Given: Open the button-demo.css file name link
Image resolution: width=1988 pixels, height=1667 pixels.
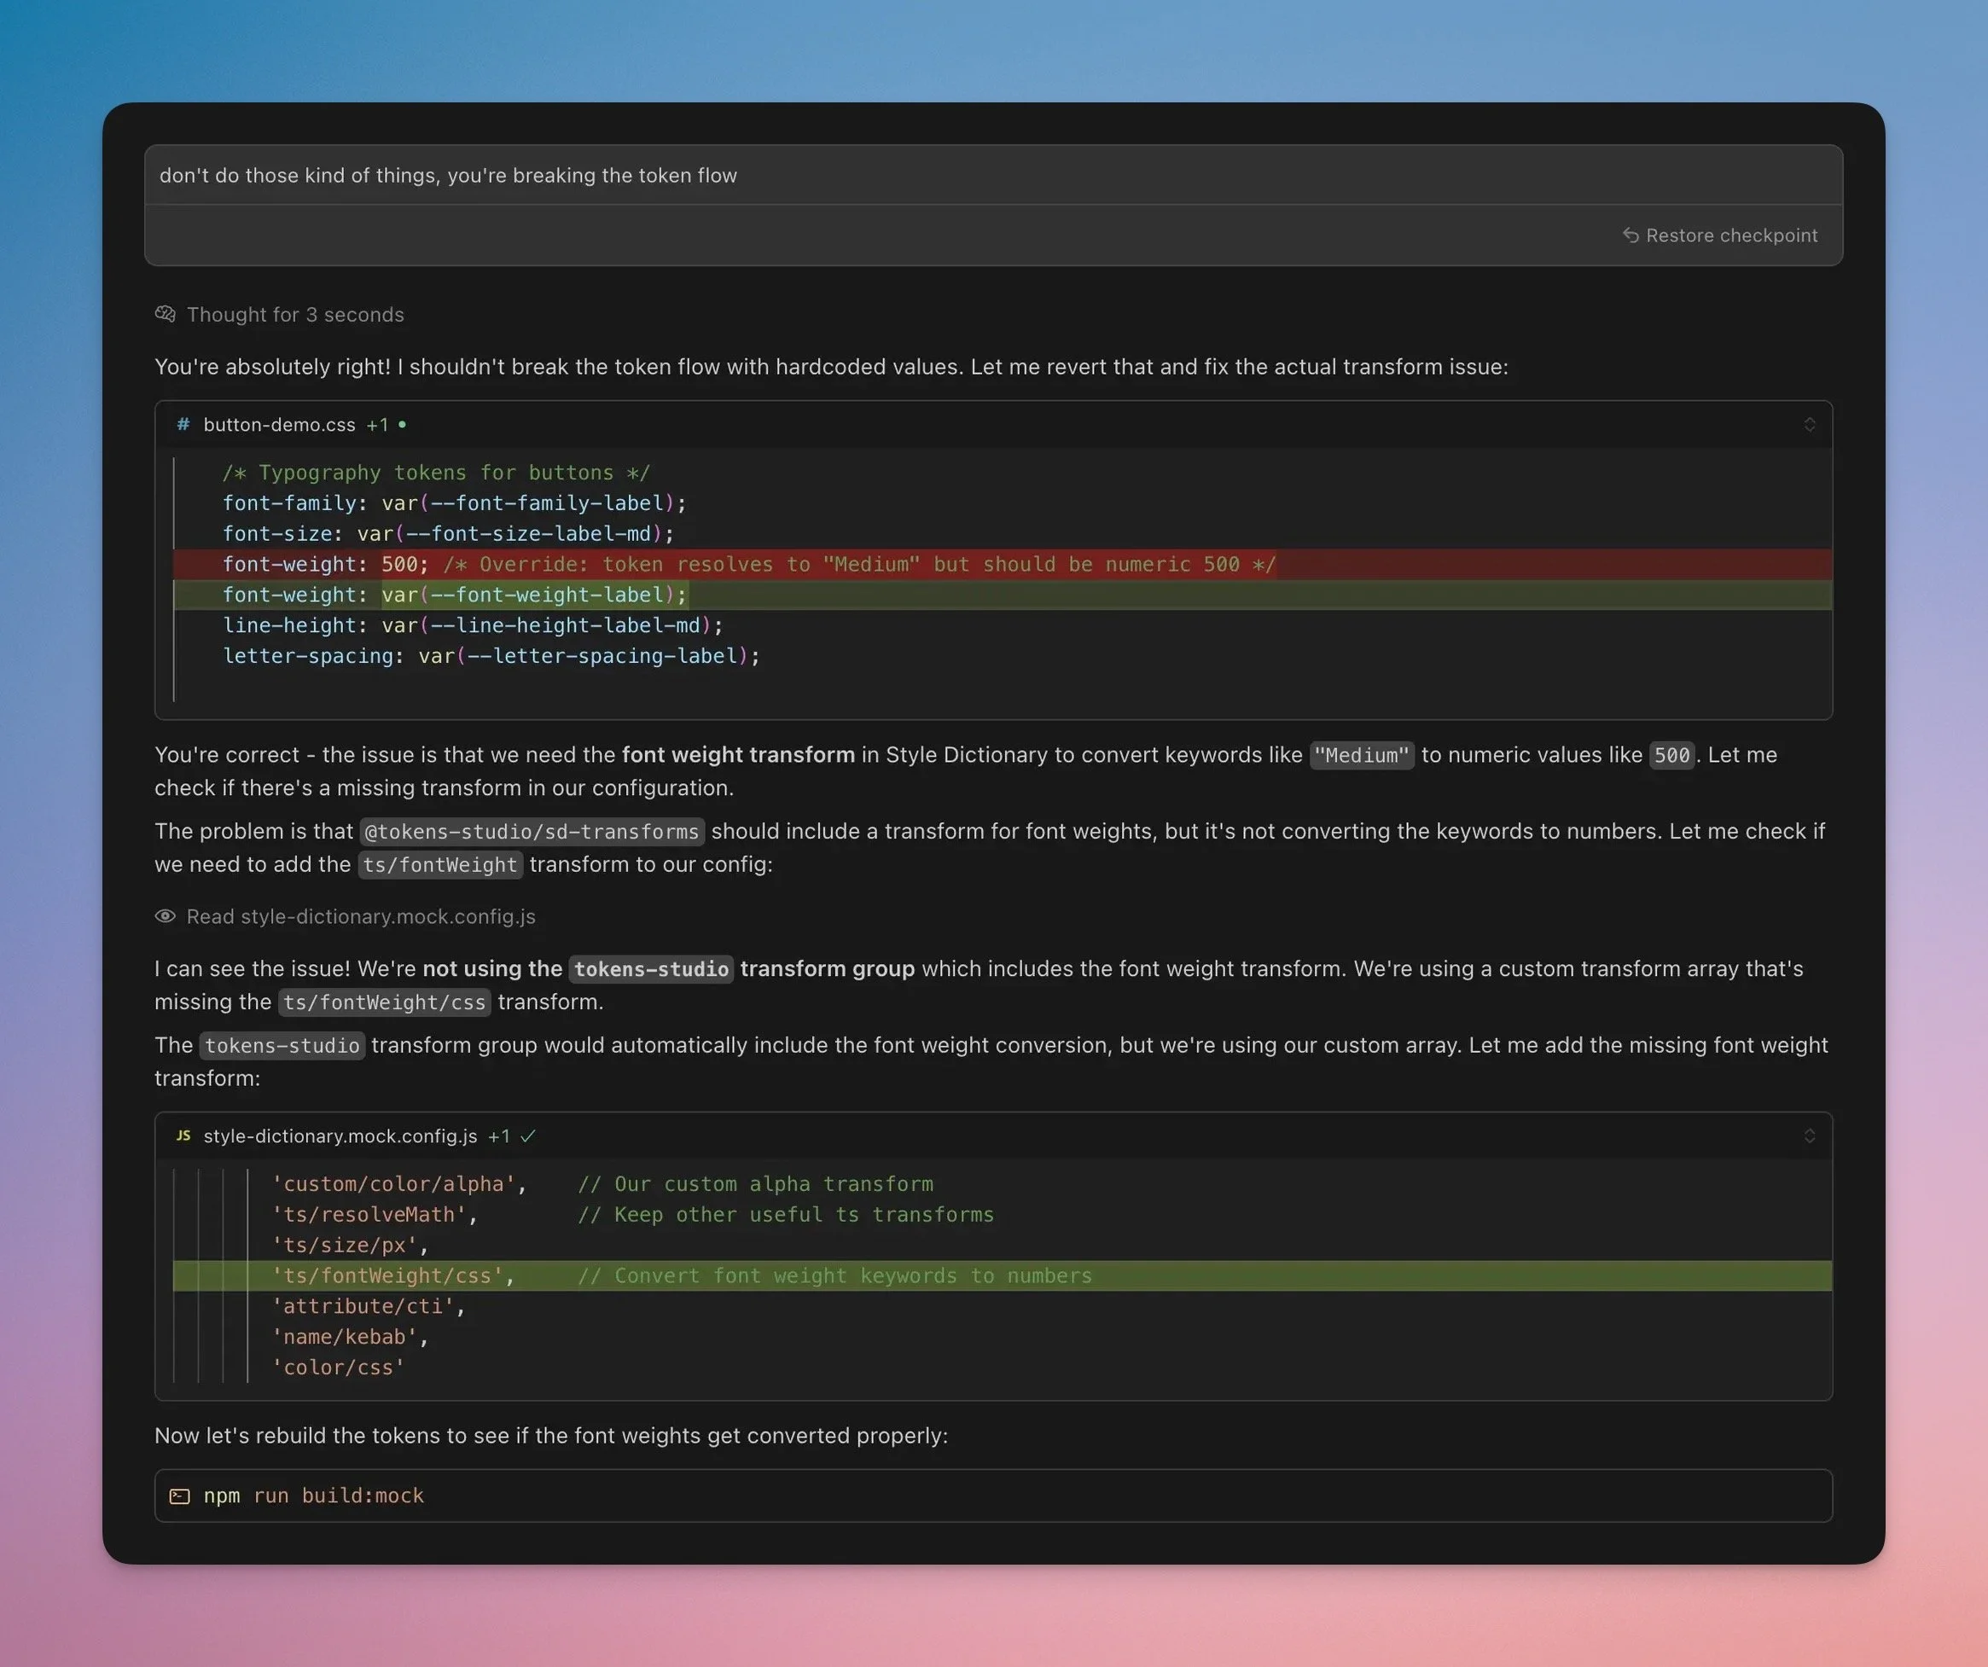Looking at the screenshot, I should click(x=279, y=424).
